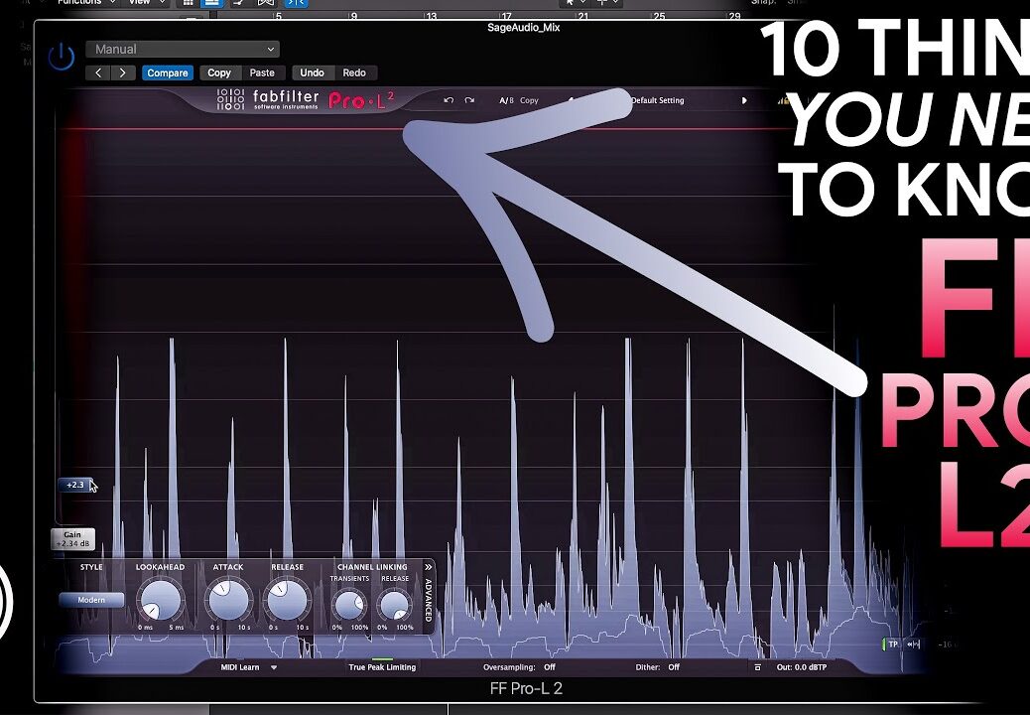
Task: Open the Default Setting preset menu
Action: [x=658, y=100]
